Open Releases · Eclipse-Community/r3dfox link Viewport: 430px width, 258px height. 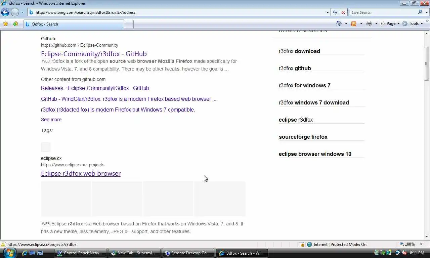[95, 88]
